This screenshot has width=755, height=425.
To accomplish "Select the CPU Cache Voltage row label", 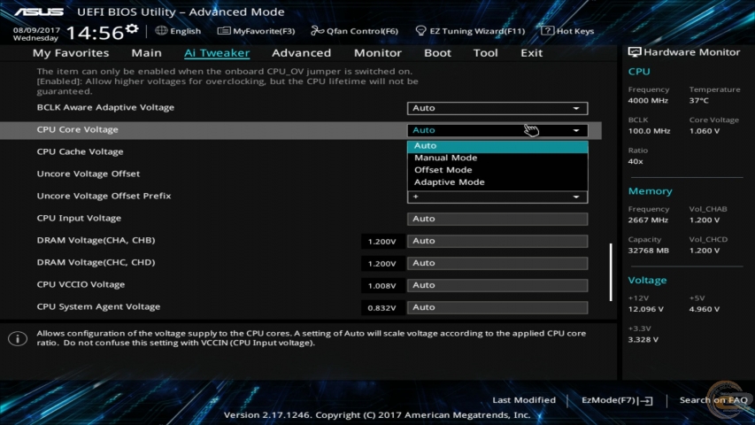I will tap(80, 151).
